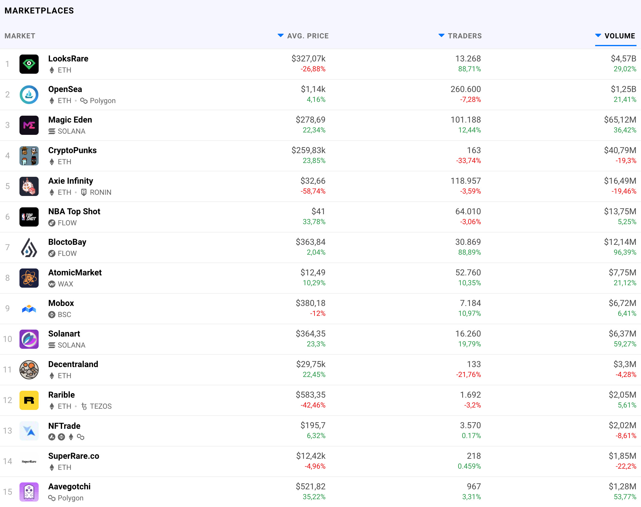641x507 pixels.
Task: Select the Decentraland logo icon
Action: pos(29,370)
